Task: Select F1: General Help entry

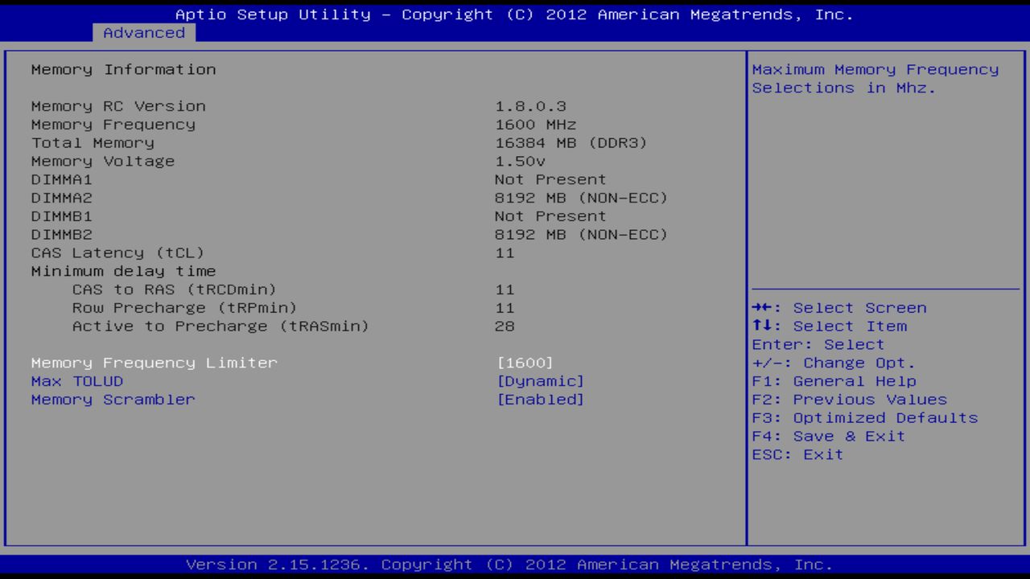Action: click(834, 381)
